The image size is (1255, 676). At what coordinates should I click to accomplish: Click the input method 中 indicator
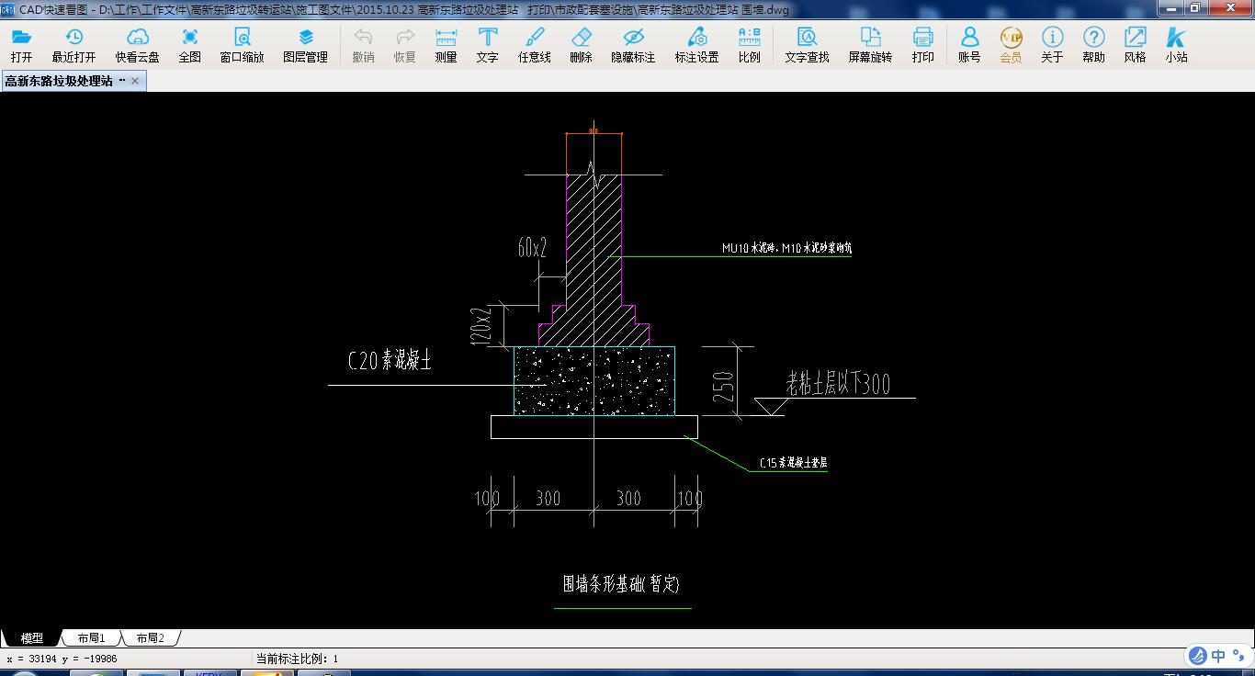coord(1217,656)
